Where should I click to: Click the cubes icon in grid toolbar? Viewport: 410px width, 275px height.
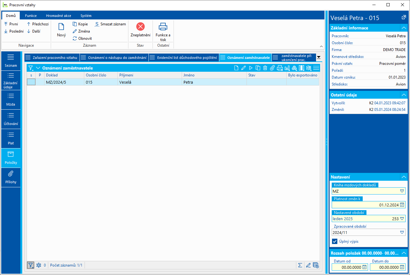[294, 68]
